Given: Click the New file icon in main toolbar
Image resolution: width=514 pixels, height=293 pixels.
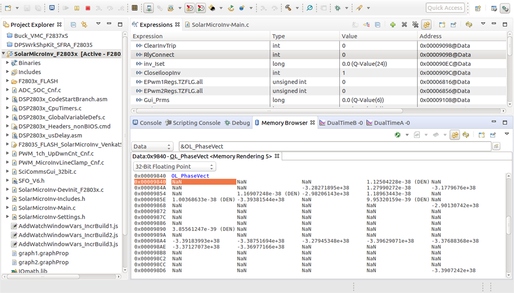Looking at the screenshot, I should click(8, 8).
